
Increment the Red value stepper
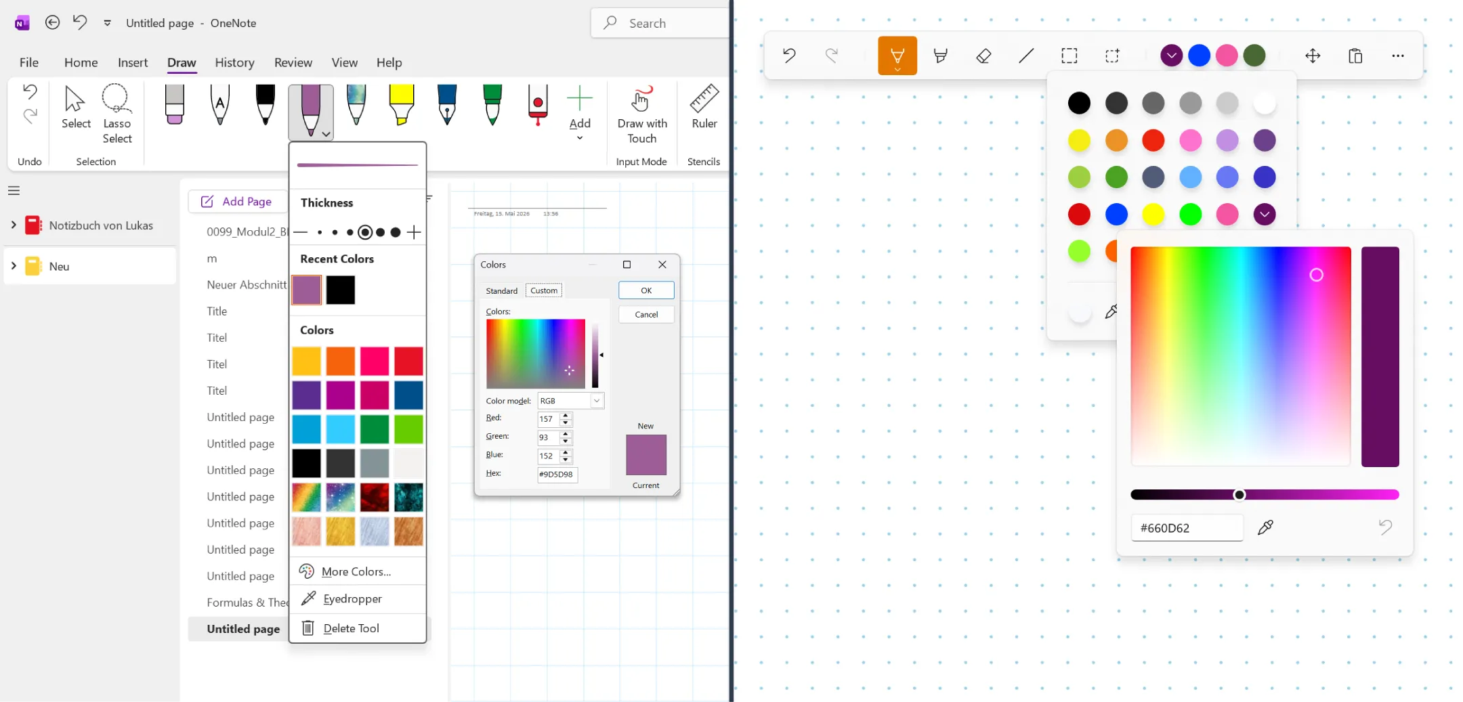[566, 415]
